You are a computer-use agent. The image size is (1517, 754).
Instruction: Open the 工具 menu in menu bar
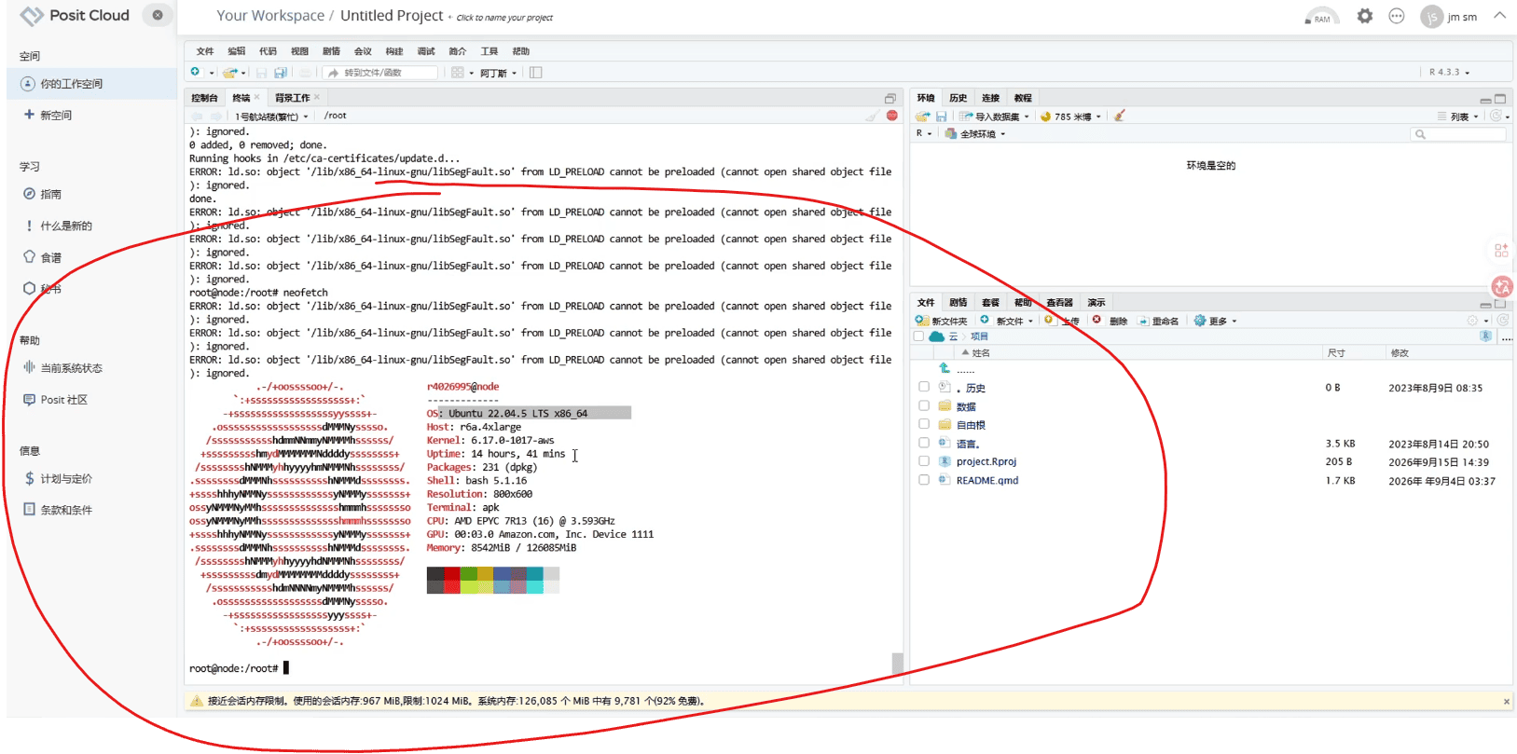click(489, 51)
